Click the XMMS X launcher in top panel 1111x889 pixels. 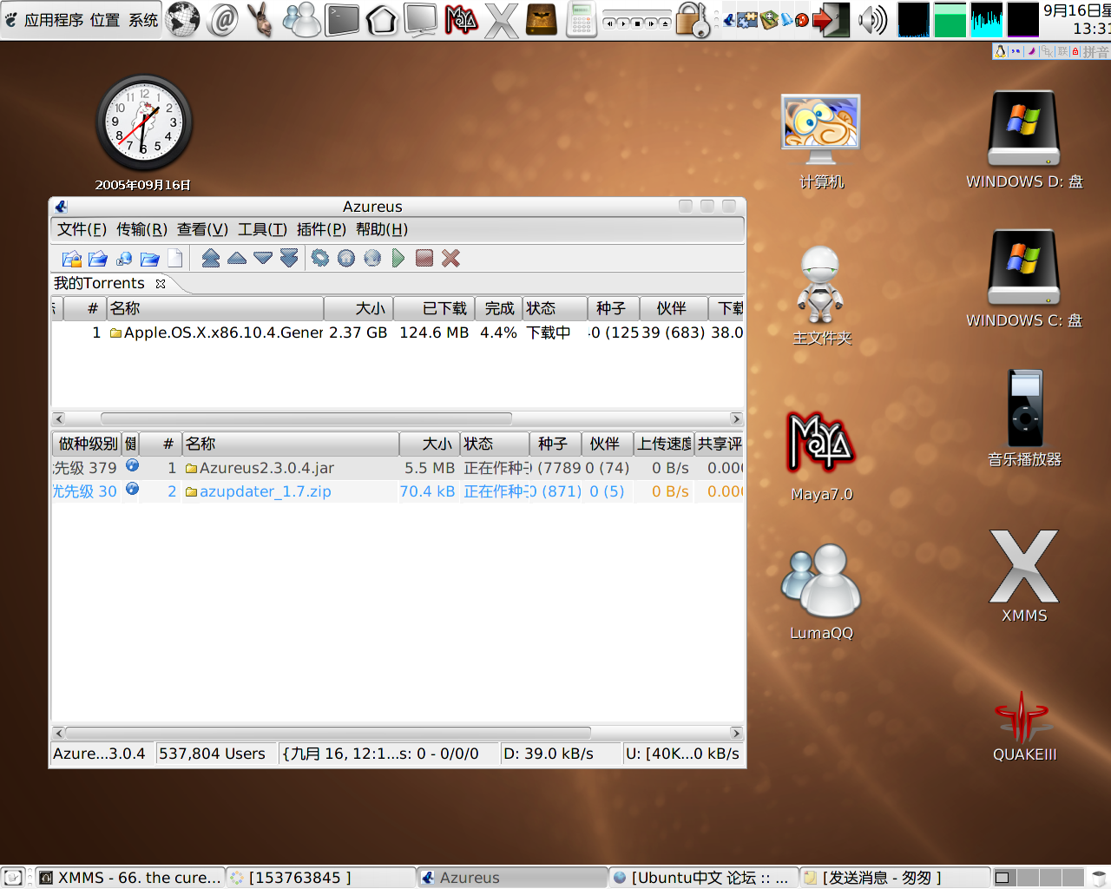[501, 20]
